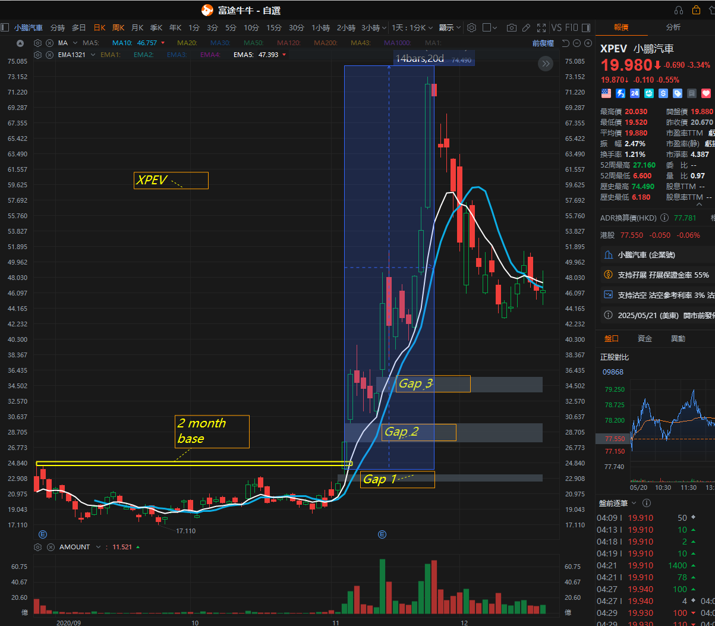Toggle MA200 line visibility
Viewport: 715px width, 626px height.
[x=326, y=43]
